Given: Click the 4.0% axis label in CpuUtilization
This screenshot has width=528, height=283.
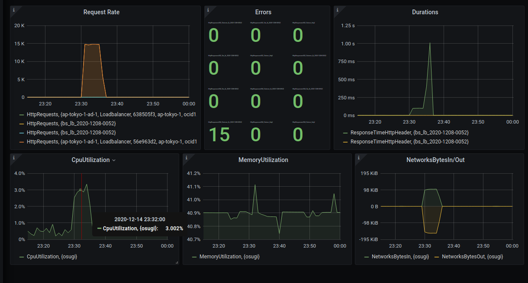Looking at the screenshot, I should [x=19, y=173].
